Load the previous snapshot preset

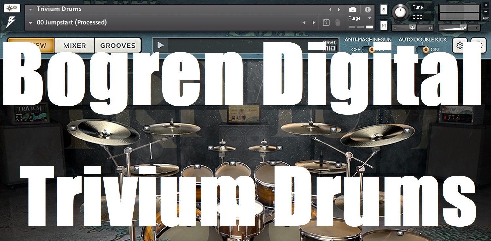[304, 23]
